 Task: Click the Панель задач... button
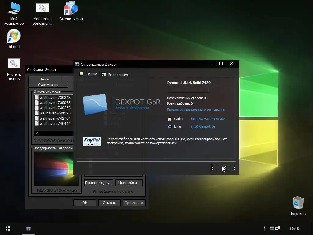[x=99, y=183]
